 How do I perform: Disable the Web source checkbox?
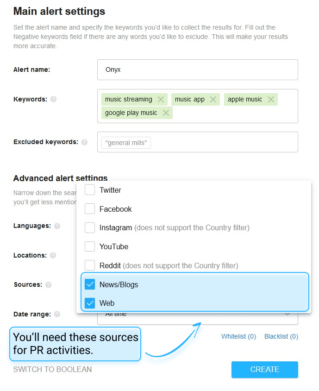click(90, 303)
